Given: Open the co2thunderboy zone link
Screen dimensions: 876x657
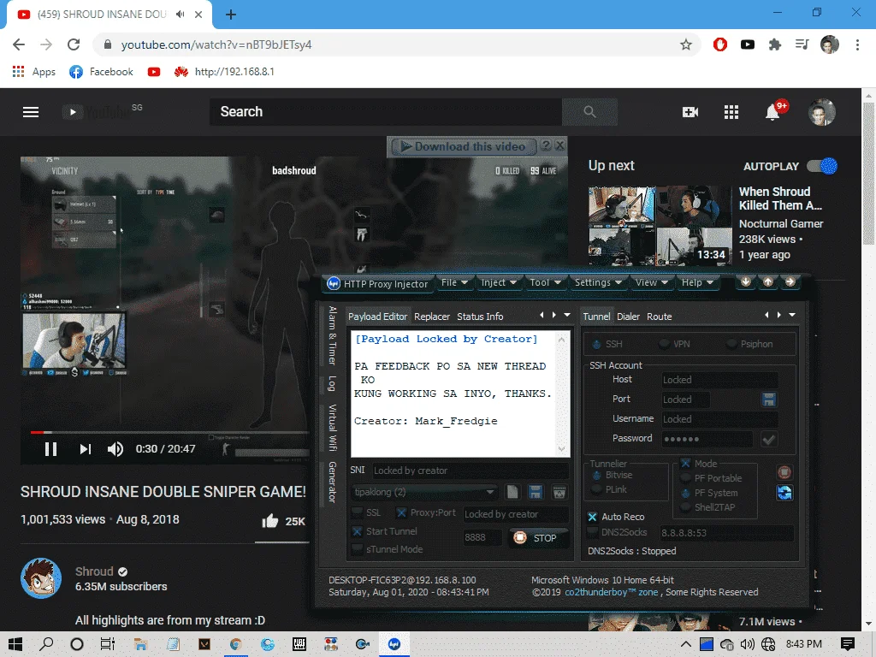Looking at the screenshot, I should pos(612,592).
